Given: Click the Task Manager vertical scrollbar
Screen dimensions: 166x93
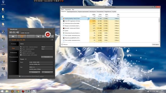Looking at the screenshot, I should pyautogui.click(x=159, y=30).
